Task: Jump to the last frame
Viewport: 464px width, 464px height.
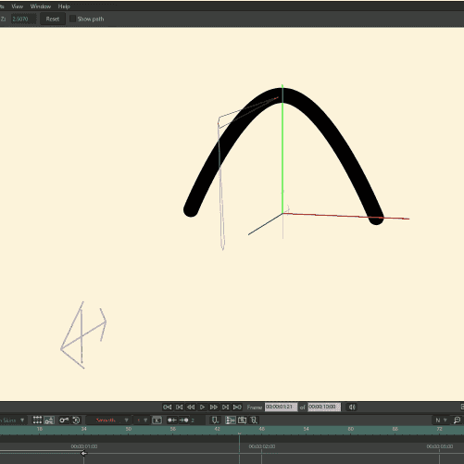Action: click(x=237, y=407)
